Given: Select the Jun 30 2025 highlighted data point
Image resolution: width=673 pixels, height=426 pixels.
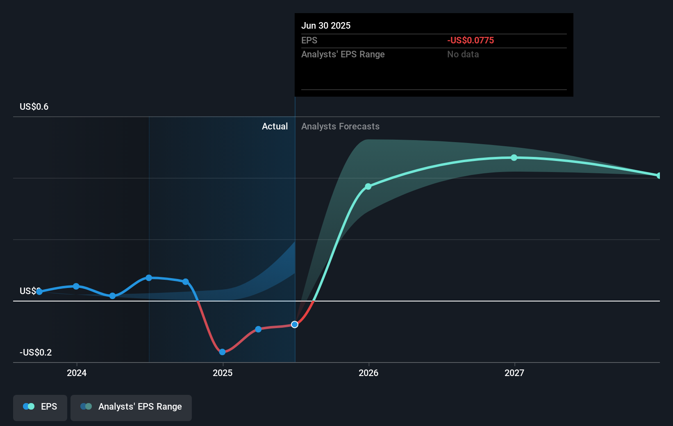Looking at the screenshot, I should [295, 324].
